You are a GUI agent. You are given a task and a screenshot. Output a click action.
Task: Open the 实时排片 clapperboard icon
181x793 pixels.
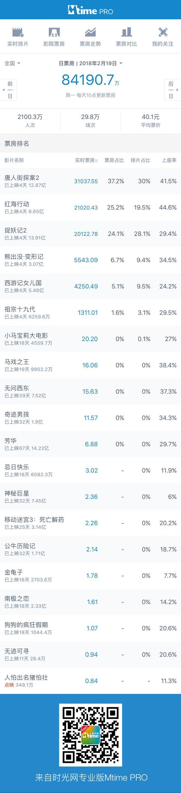pos(18,32)
